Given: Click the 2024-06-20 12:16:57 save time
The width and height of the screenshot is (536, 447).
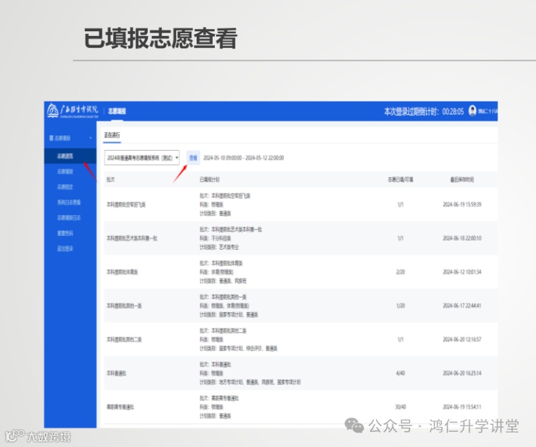Looking at the screenshot, I should point(462,340).
